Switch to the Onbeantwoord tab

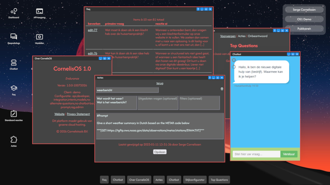[257, 36]
